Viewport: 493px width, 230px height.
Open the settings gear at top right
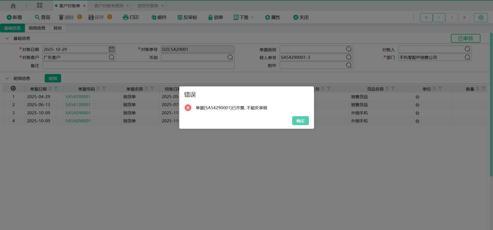(x=481, y=17)
